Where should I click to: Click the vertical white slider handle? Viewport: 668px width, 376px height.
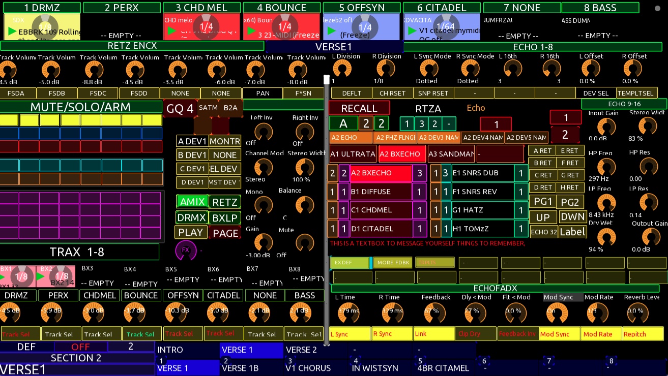[326, 80]
